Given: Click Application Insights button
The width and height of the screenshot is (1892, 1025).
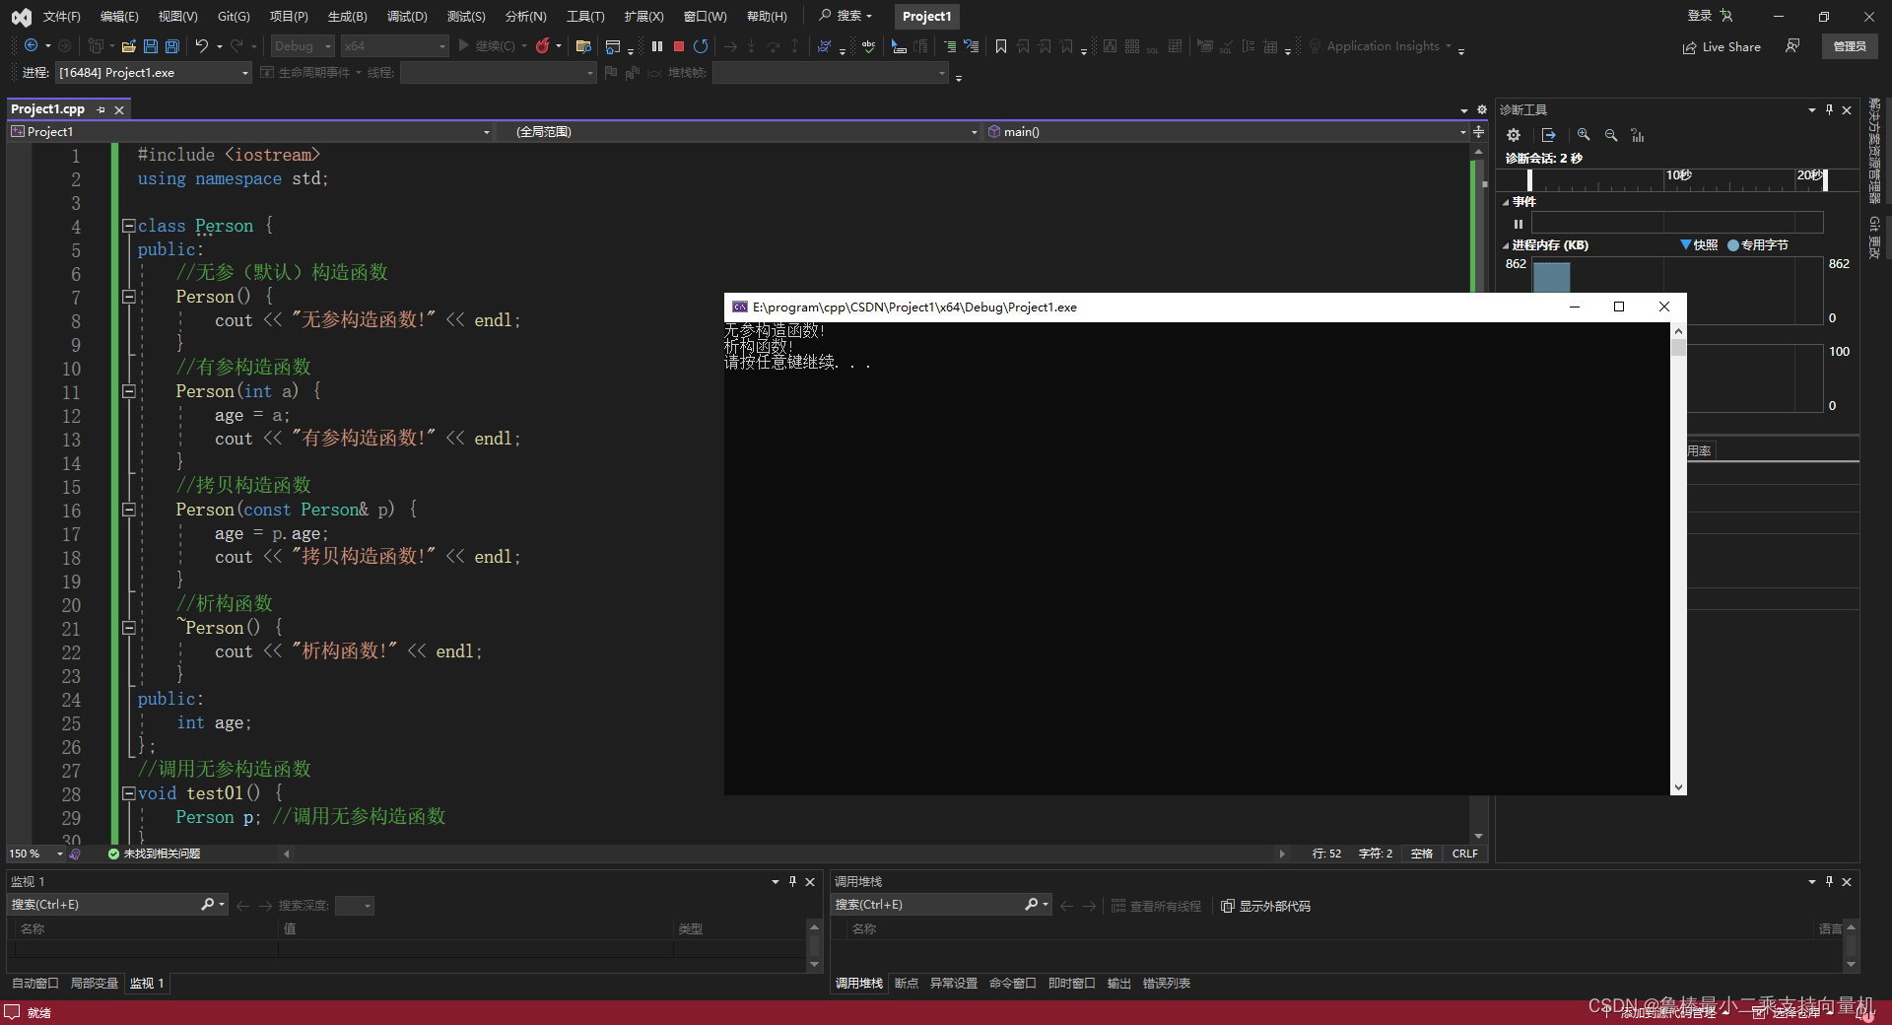Looking at the screenshot, I should tap(1382, 46).
